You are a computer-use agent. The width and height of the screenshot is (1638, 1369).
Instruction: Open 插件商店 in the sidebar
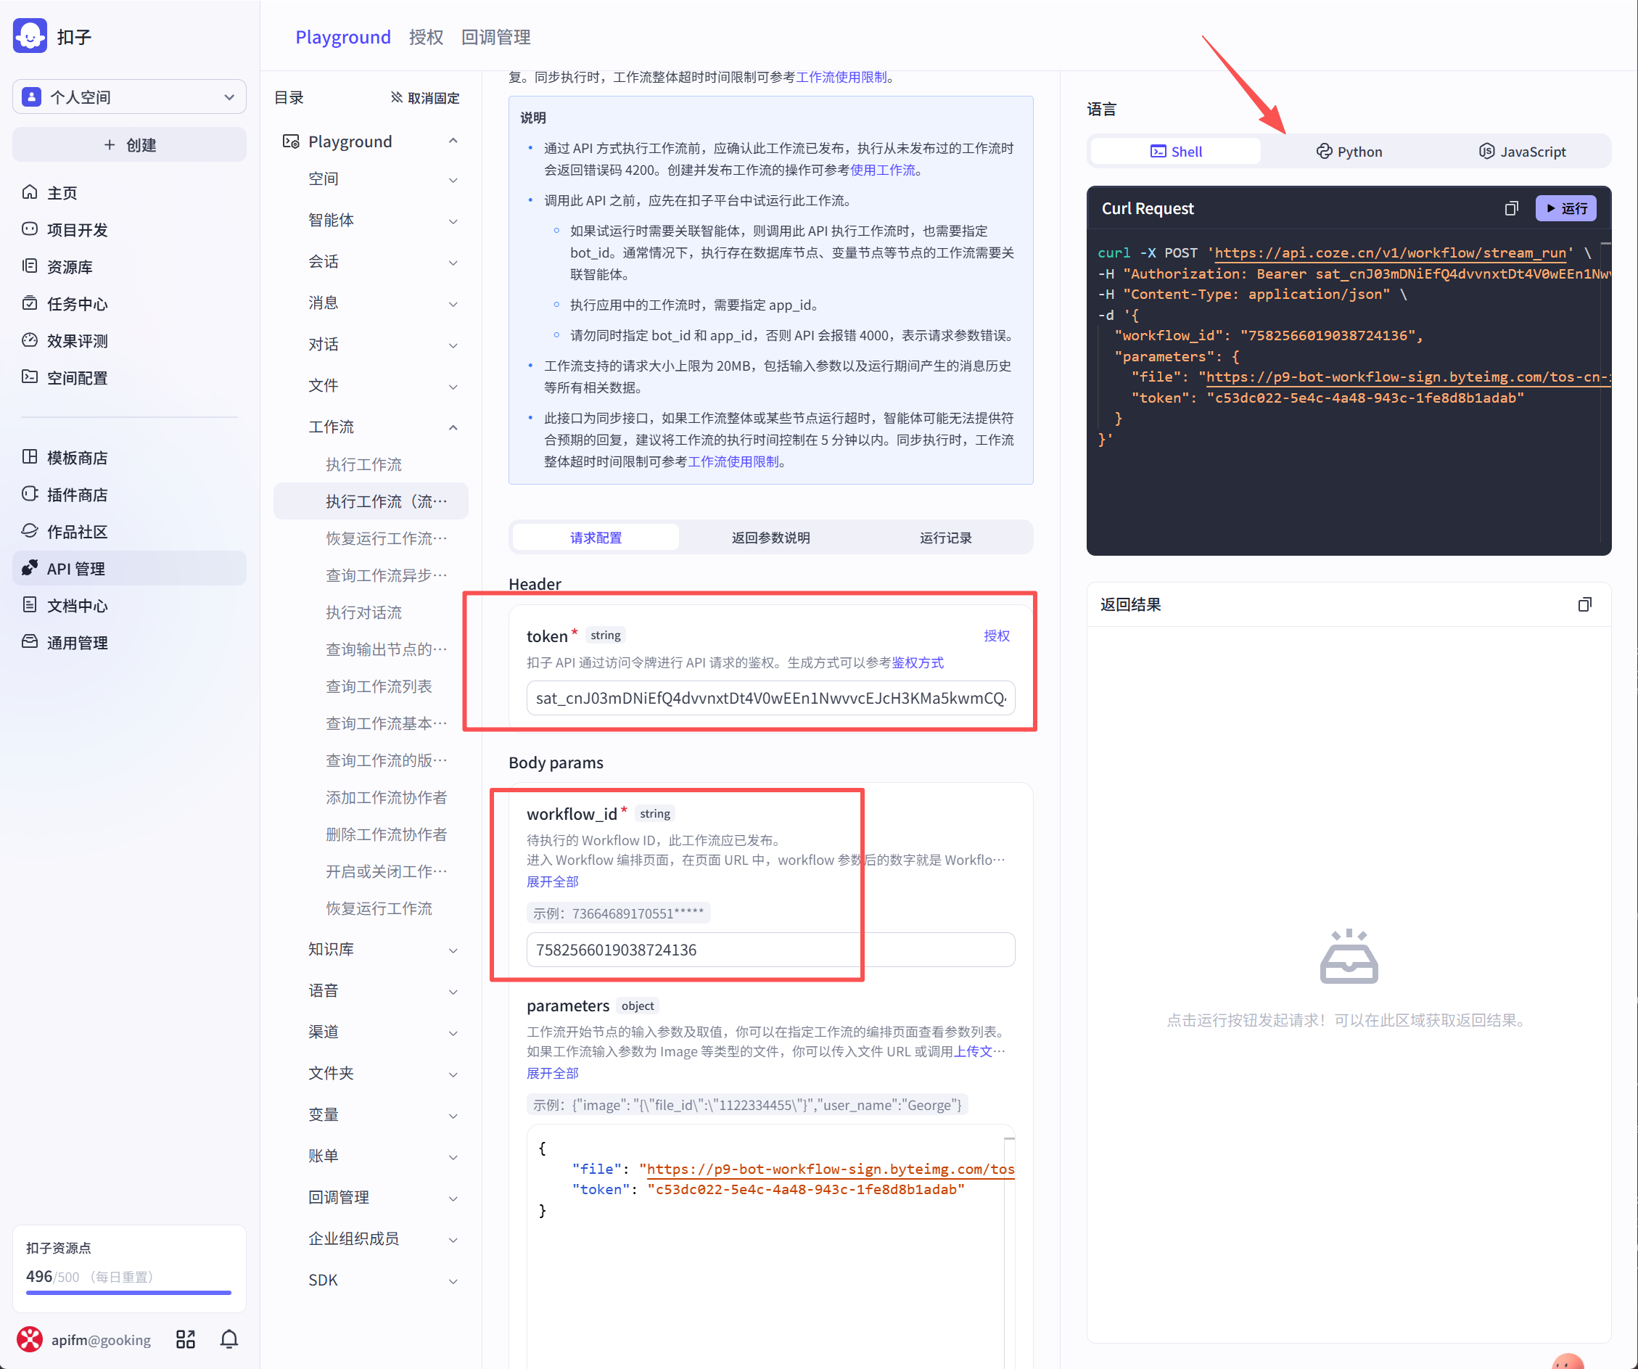point(76,495)
